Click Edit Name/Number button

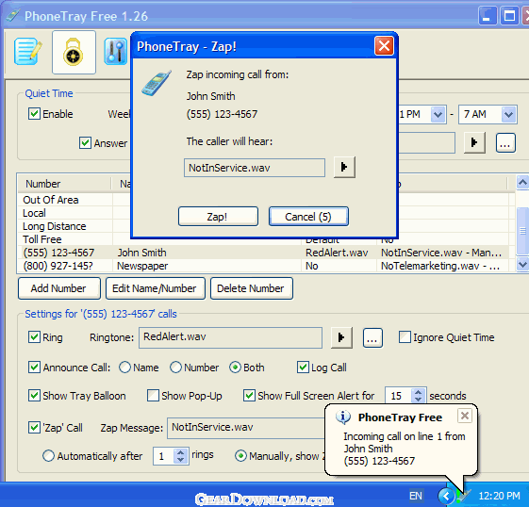pyautogui.click(x=156, y=288)
